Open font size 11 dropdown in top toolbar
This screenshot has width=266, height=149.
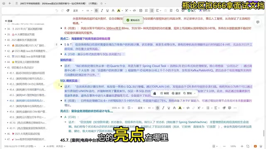point(89,10)
